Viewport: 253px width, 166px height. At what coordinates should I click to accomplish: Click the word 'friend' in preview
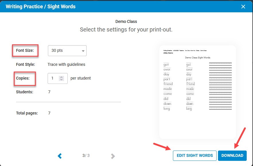click(x=168, y=84)
